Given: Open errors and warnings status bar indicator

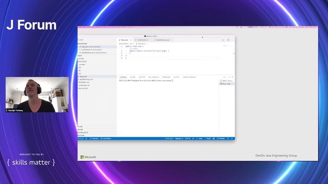Looking at the screenshot, I should [81, 139].
